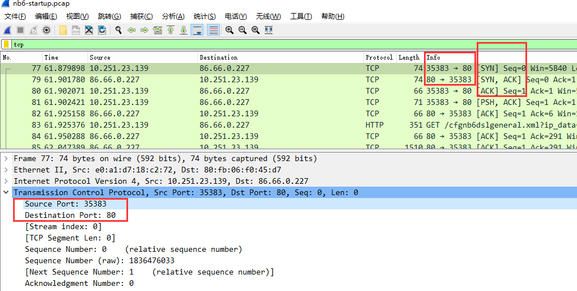This screenshot has width=577, height=291.
Task: Sort packets by the Protocol column header
Action: click(379, 57)
